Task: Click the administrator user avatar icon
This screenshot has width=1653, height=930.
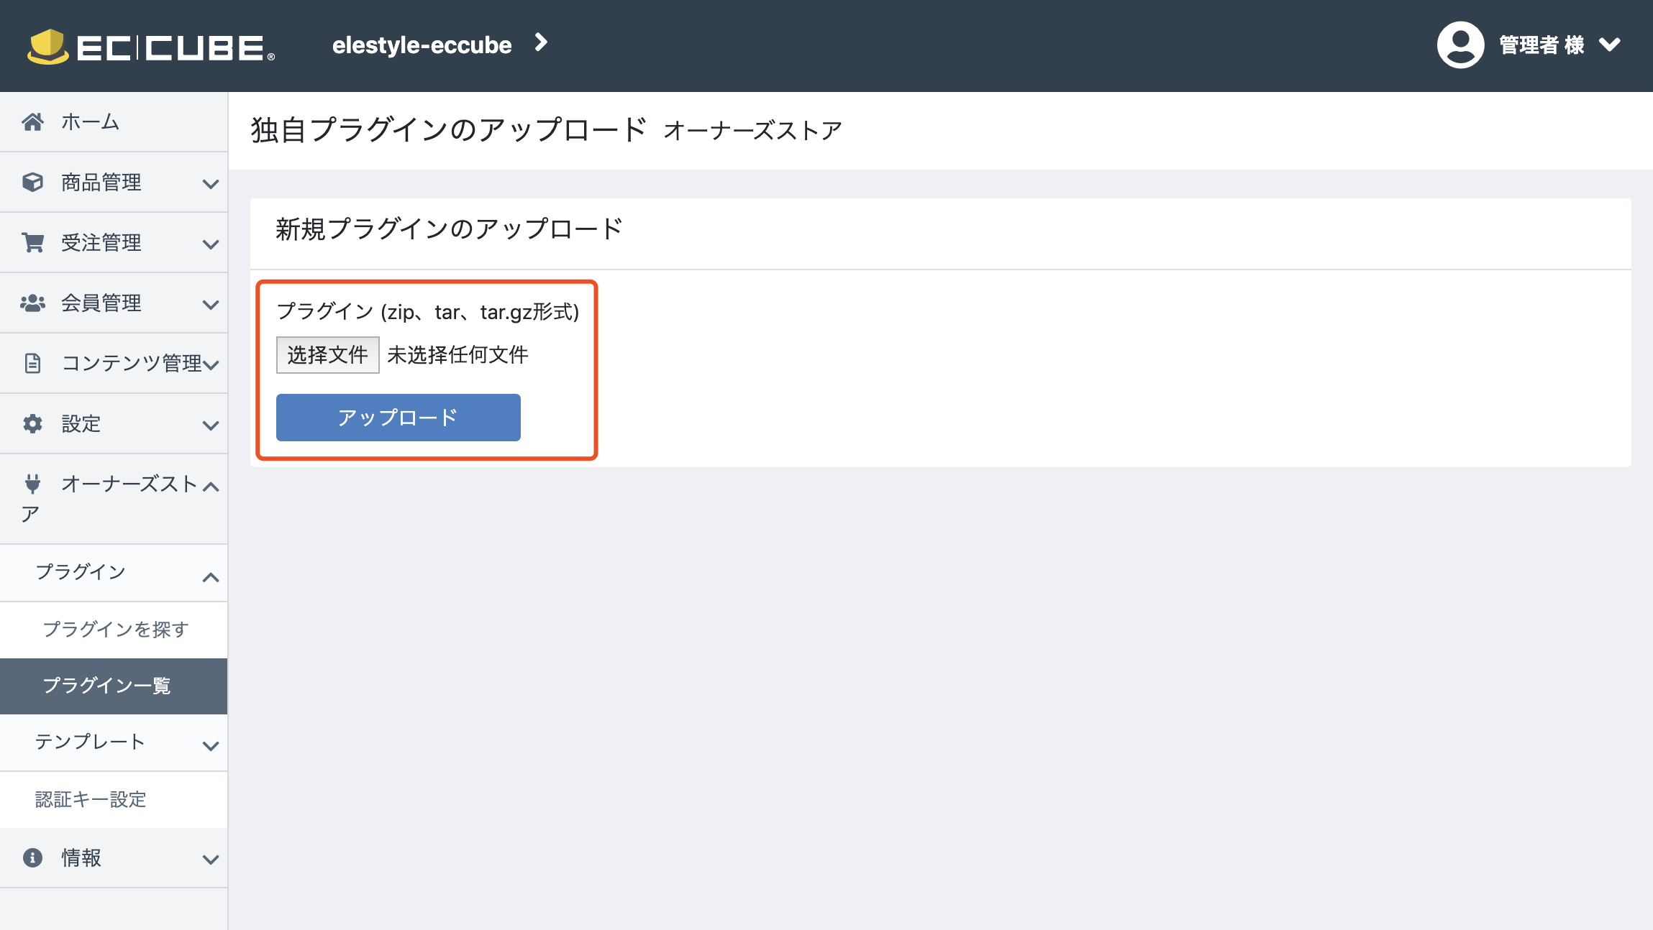Action: coord(1460,45)
